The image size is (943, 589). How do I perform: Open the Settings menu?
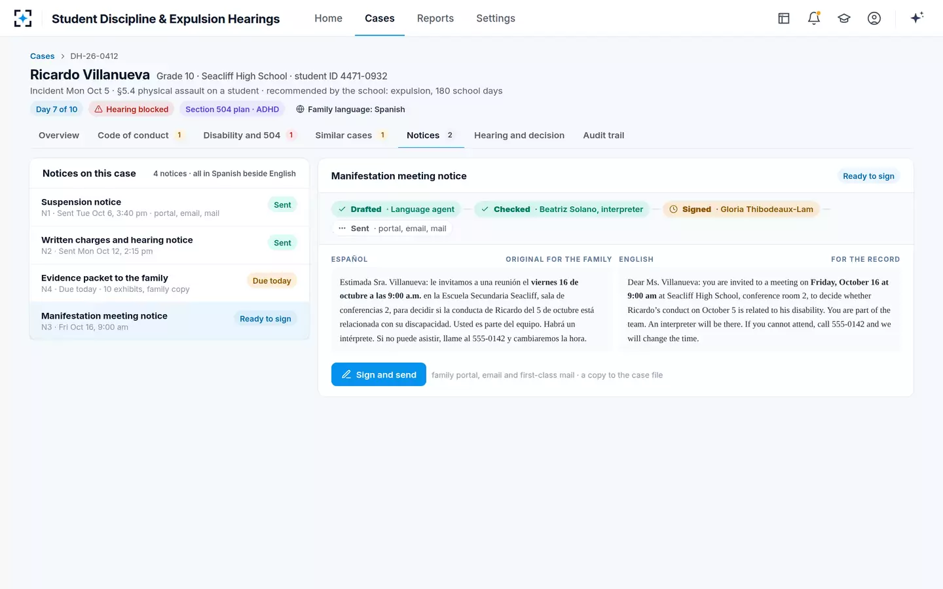coord(496,18)
